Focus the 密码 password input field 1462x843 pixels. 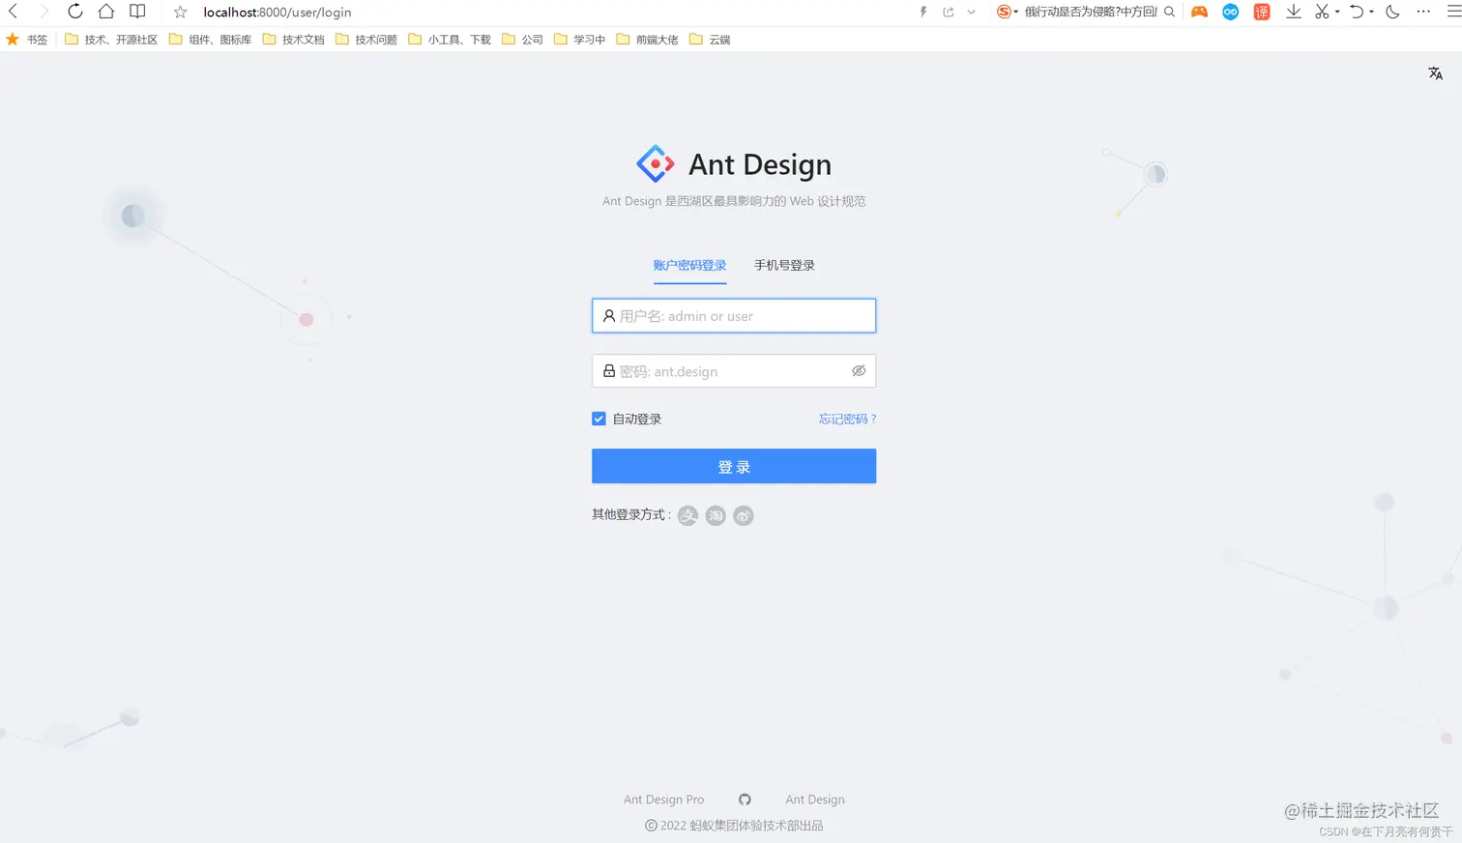[x=734, y=371]
